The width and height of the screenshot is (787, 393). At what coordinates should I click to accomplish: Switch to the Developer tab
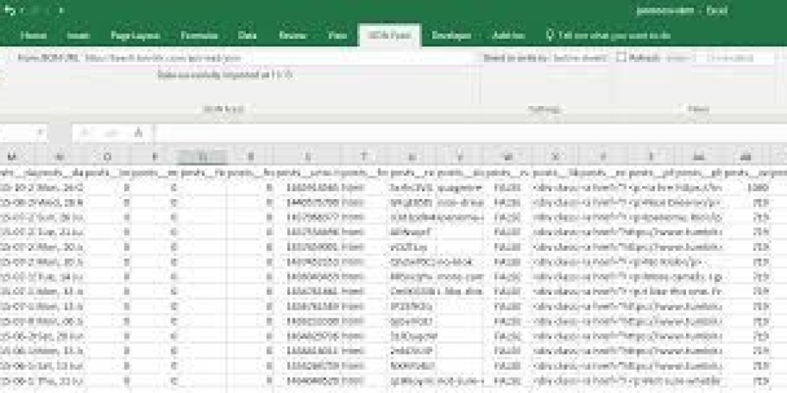[x=451, y=35]
